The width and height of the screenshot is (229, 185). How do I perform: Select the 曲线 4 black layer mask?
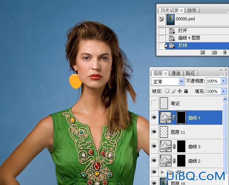click(x=181, y=118)
